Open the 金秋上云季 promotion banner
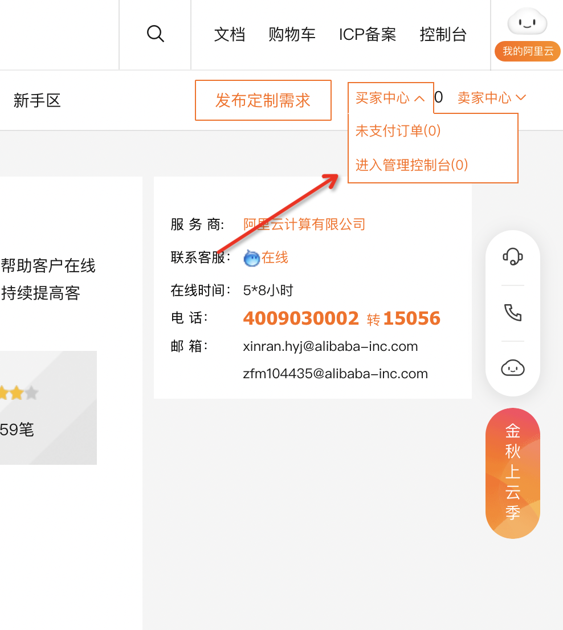Screen dimensions: 563x630 point(513,473)
